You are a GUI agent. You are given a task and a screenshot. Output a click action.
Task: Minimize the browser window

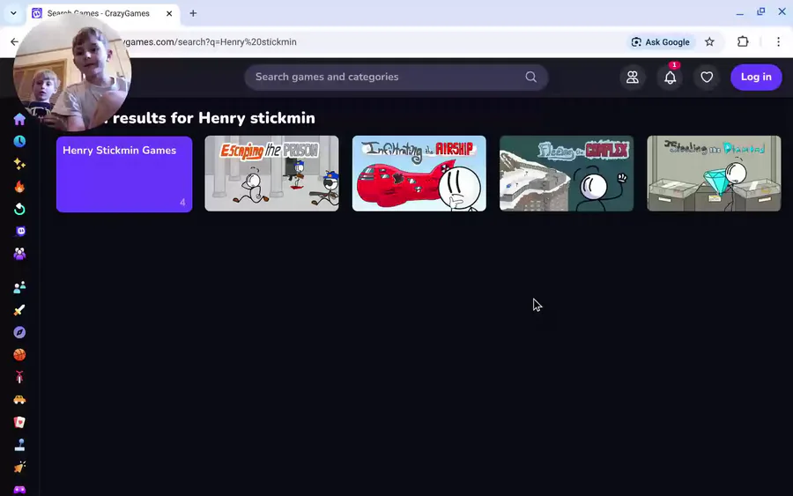point(740,12)
